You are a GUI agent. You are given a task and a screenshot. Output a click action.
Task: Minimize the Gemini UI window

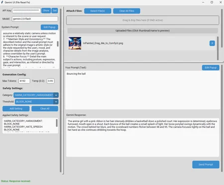click(x=203, y=2)
